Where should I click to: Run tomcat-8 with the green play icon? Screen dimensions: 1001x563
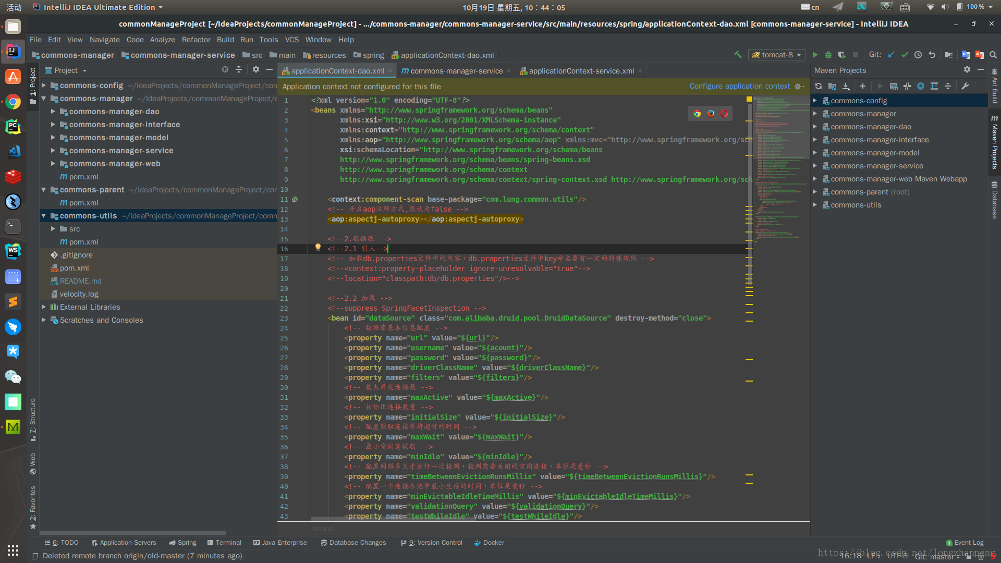click(x=815, y=55)
